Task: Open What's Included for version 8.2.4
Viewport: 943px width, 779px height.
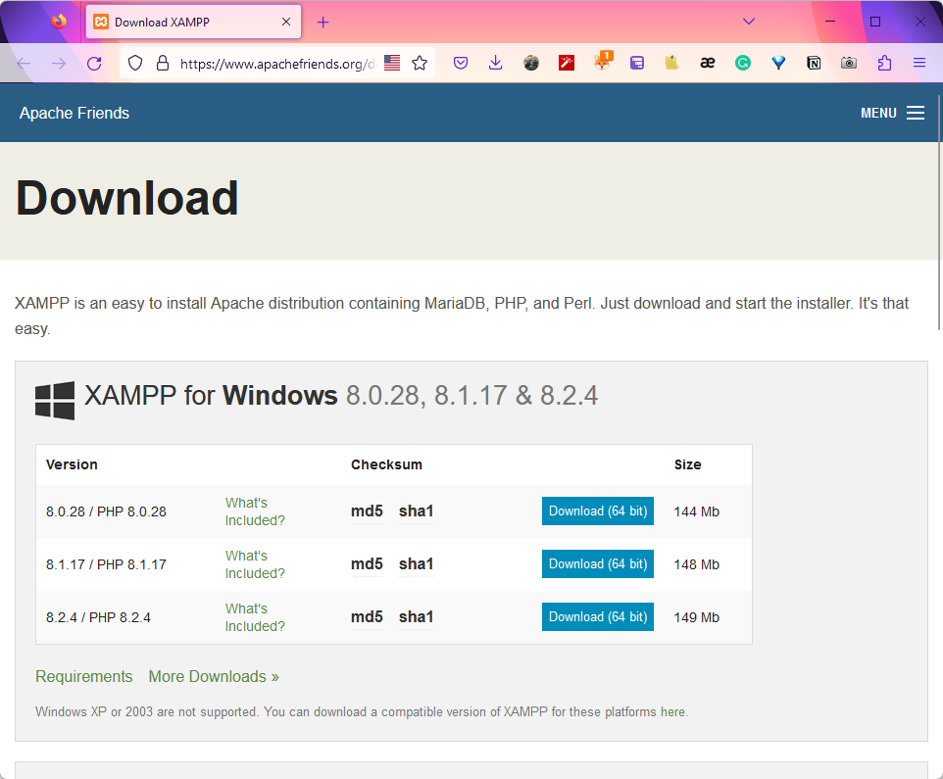Action: coord(255,617)
